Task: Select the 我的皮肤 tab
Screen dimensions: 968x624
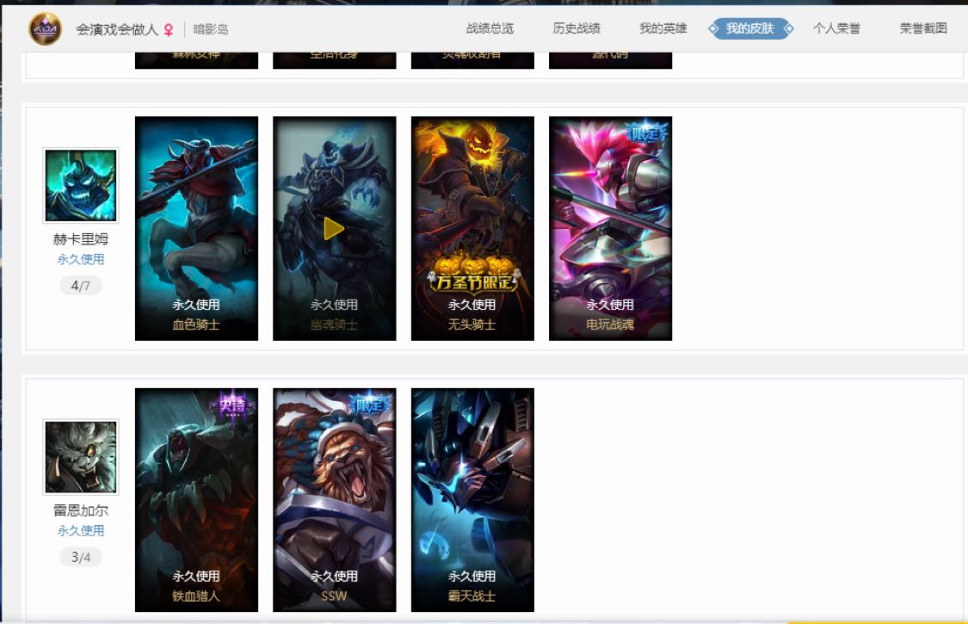Action: click(x=750, y=28)
